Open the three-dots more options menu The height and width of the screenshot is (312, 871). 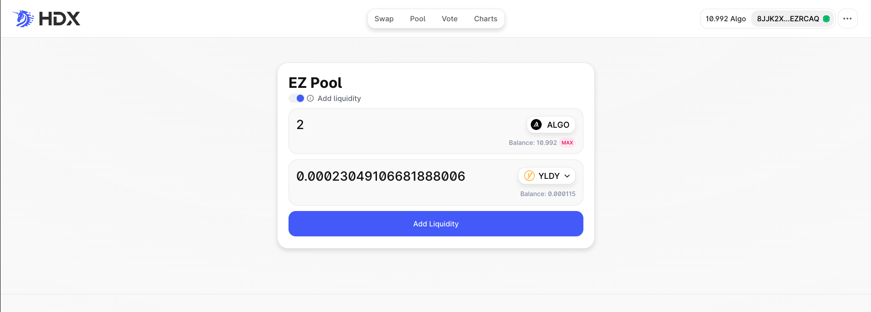tap(847, 19)
